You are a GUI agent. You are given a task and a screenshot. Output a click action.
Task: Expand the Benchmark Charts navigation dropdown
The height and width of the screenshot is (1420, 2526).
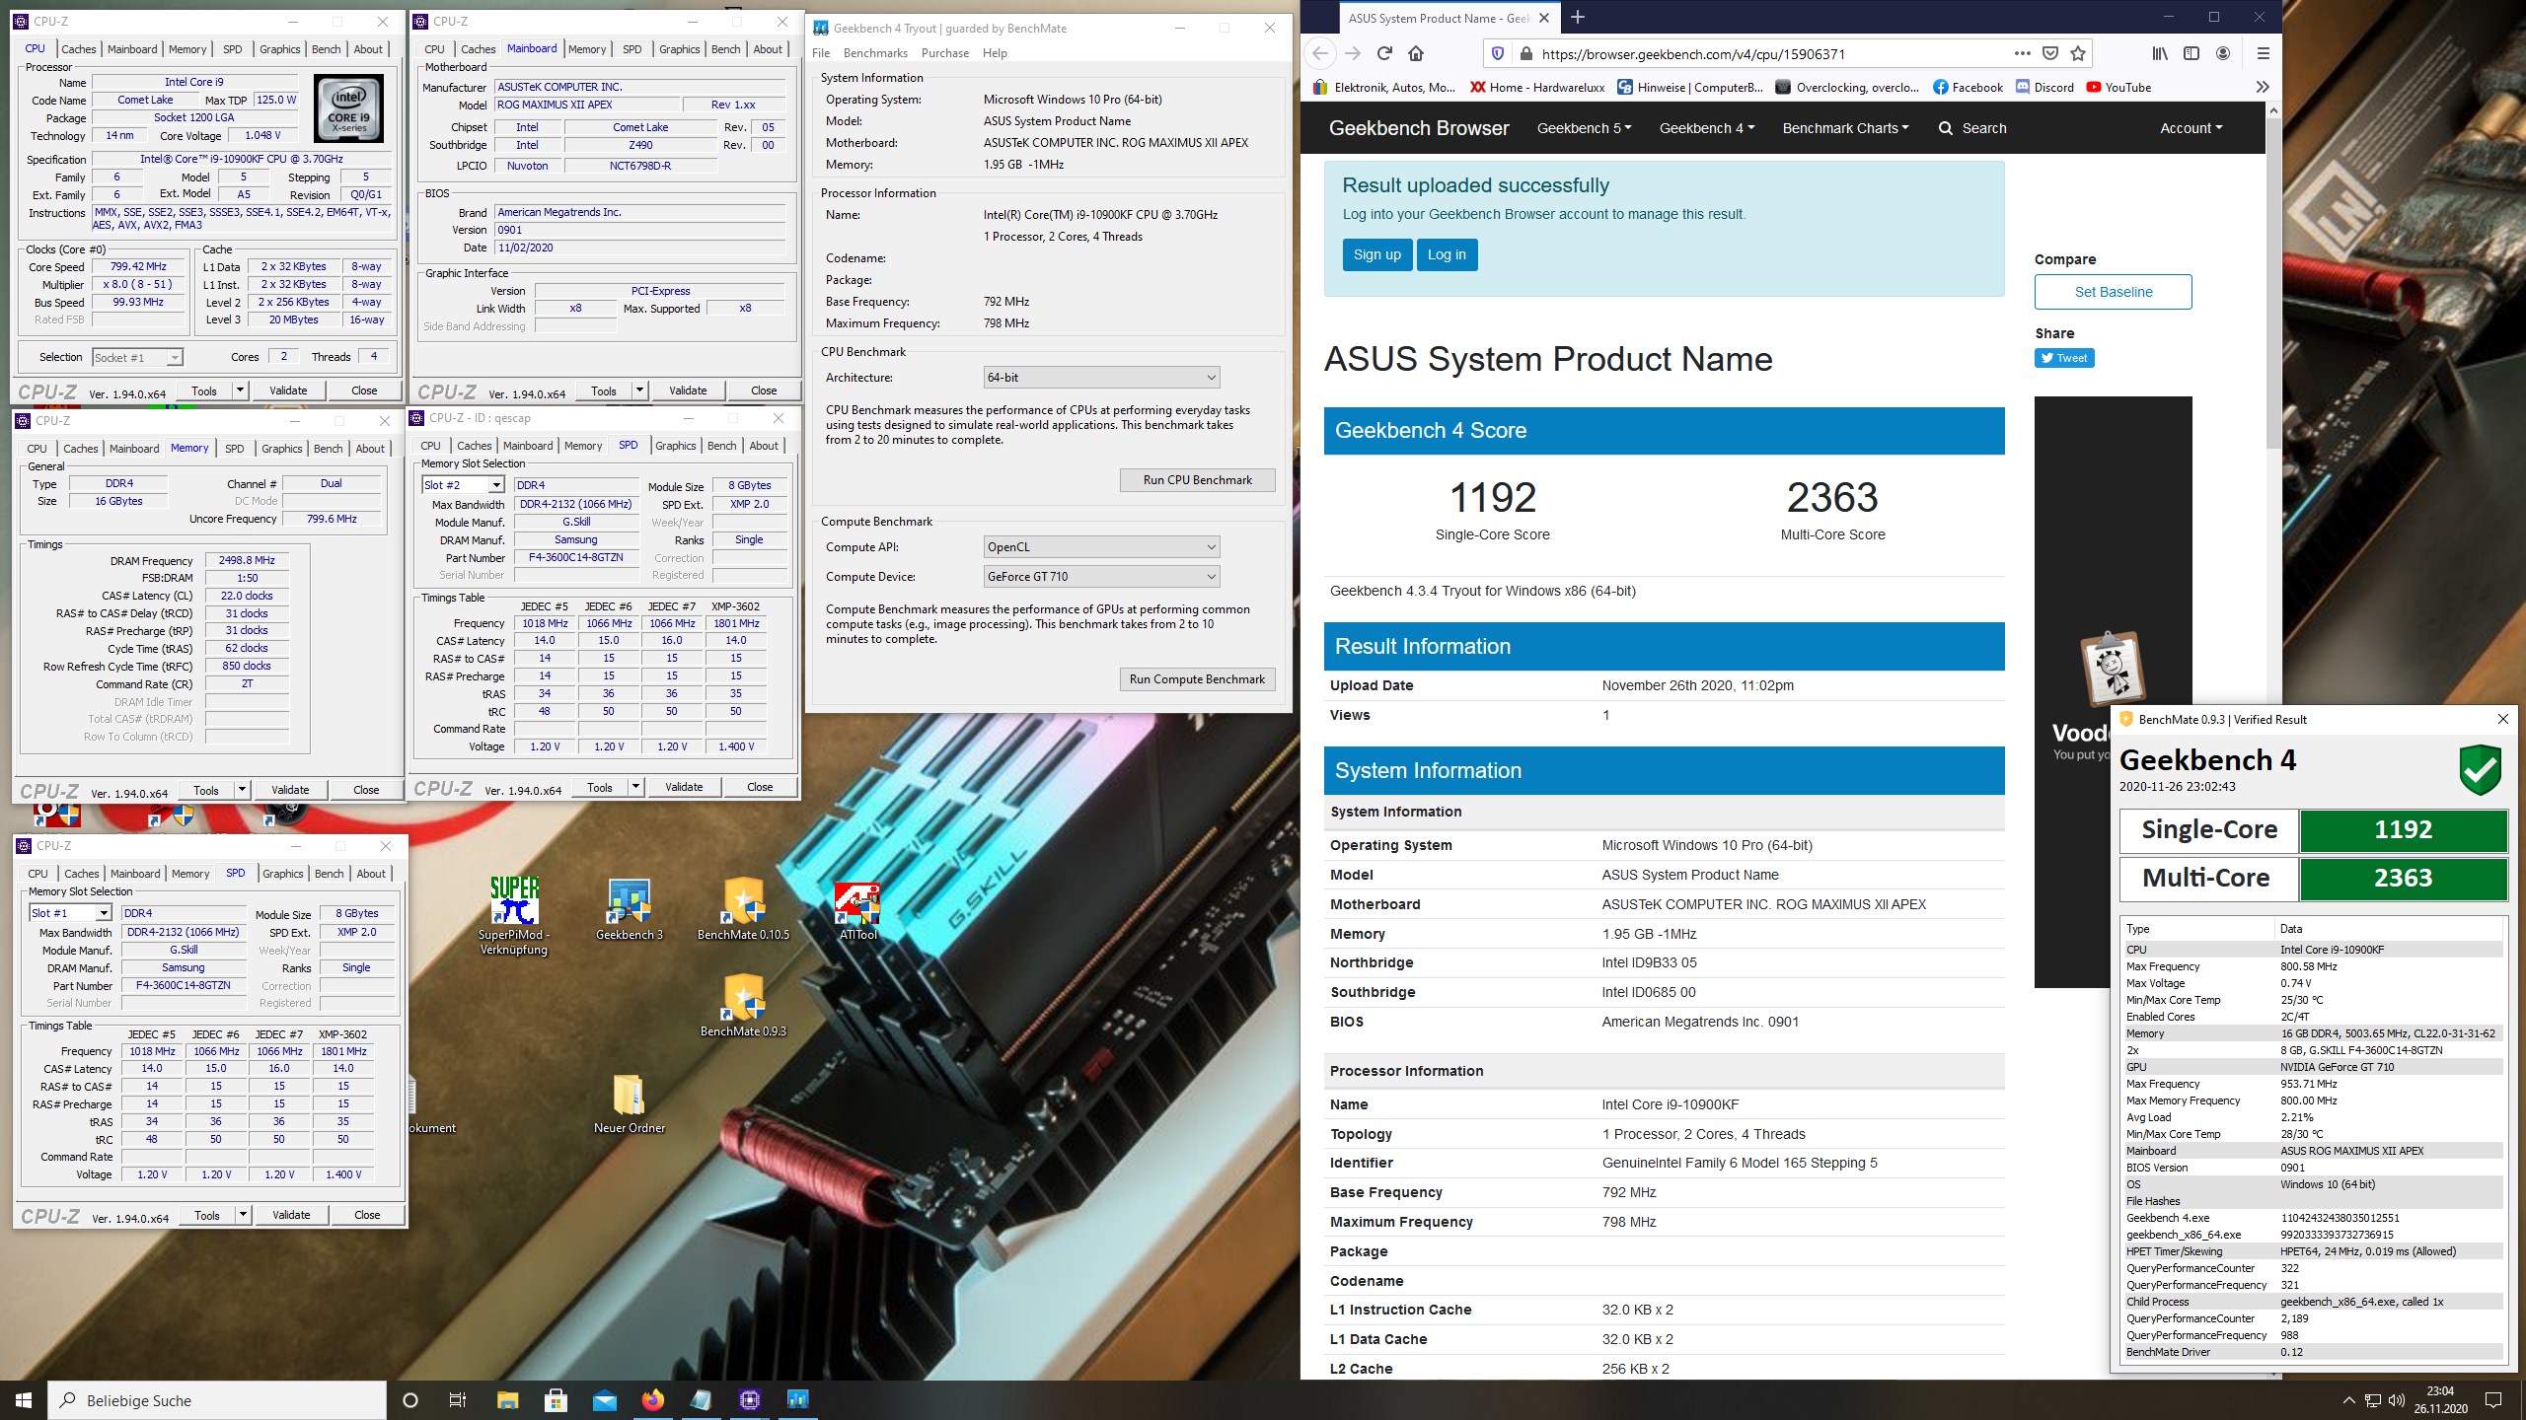(1845, 128)
